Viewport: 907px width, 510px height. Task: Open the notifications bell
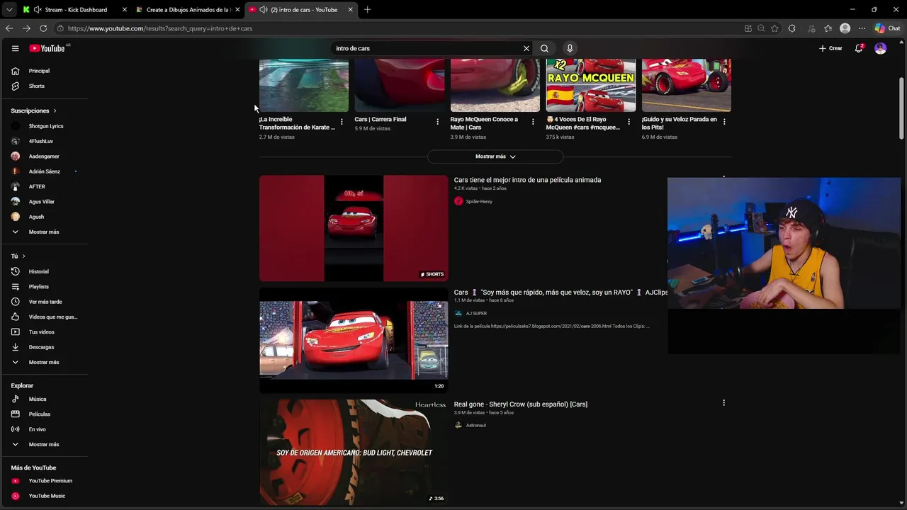click(859, 48)
